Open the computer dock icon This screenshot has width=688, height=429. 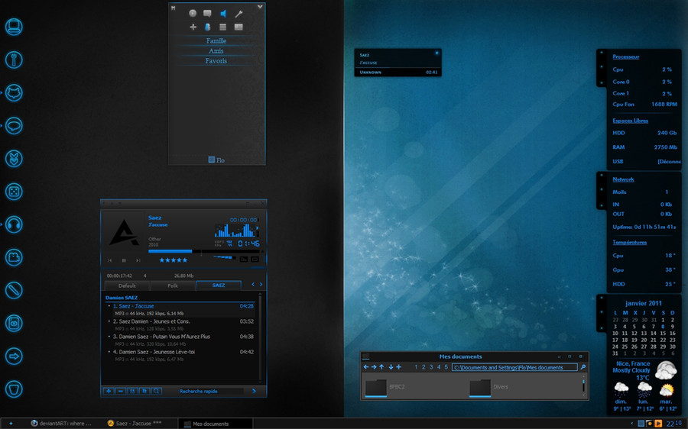click(x=14, y=27)
